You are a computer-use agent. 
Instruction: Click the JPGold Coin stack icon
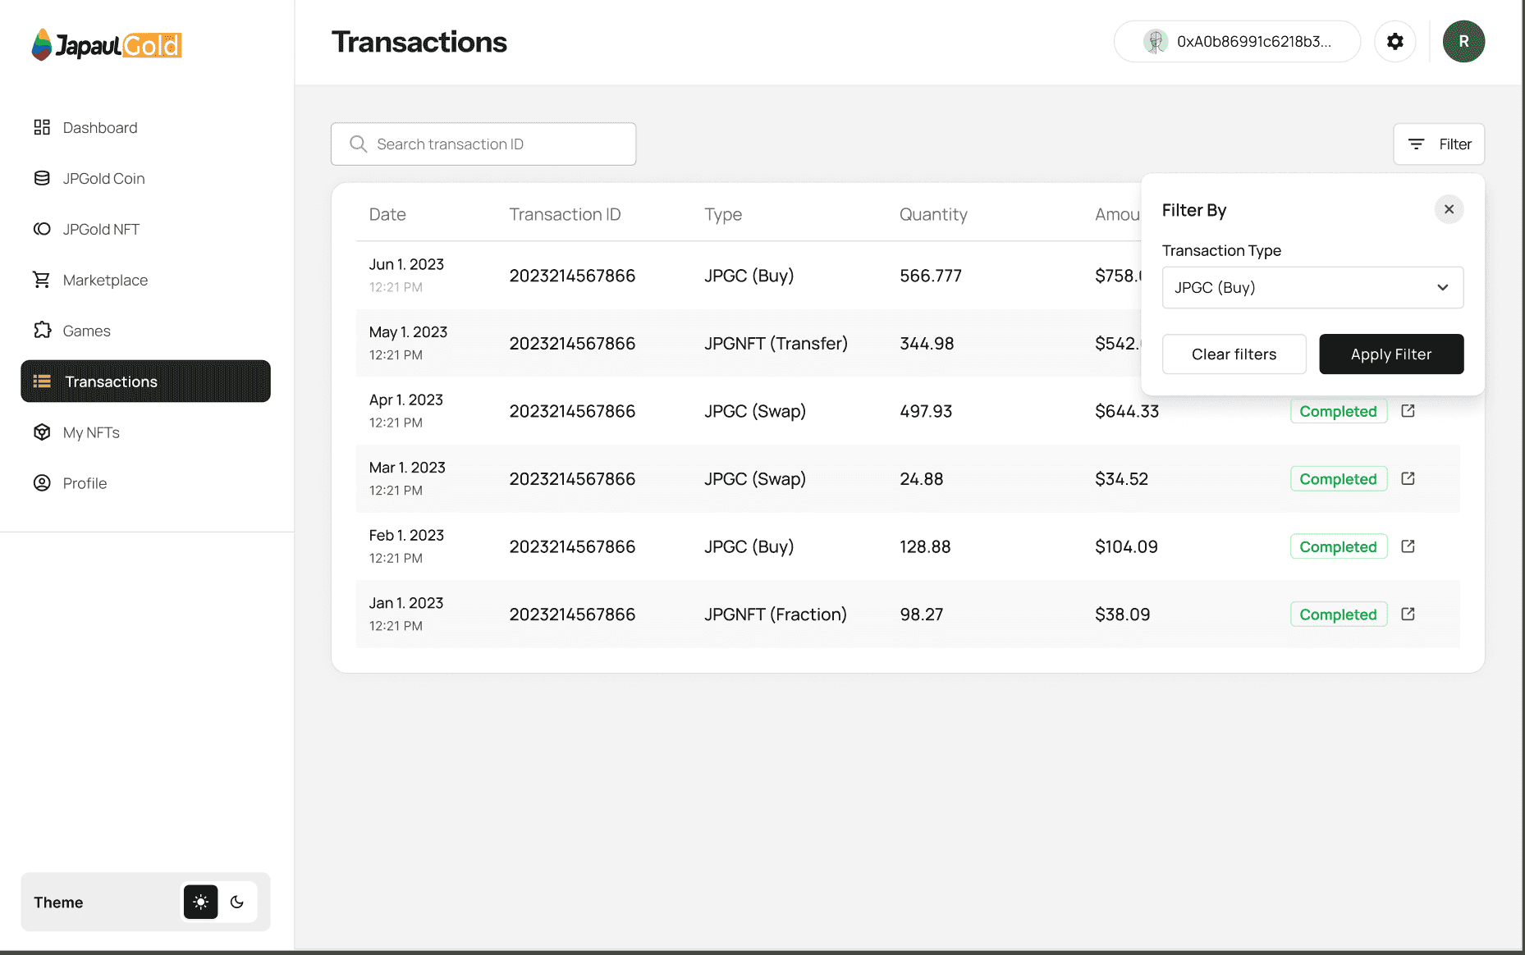42,178
